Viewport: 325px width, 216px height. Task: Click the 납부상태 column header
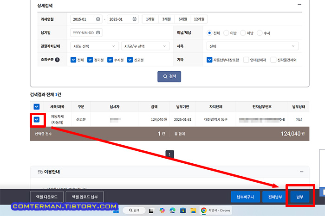(x=299, y=106)
